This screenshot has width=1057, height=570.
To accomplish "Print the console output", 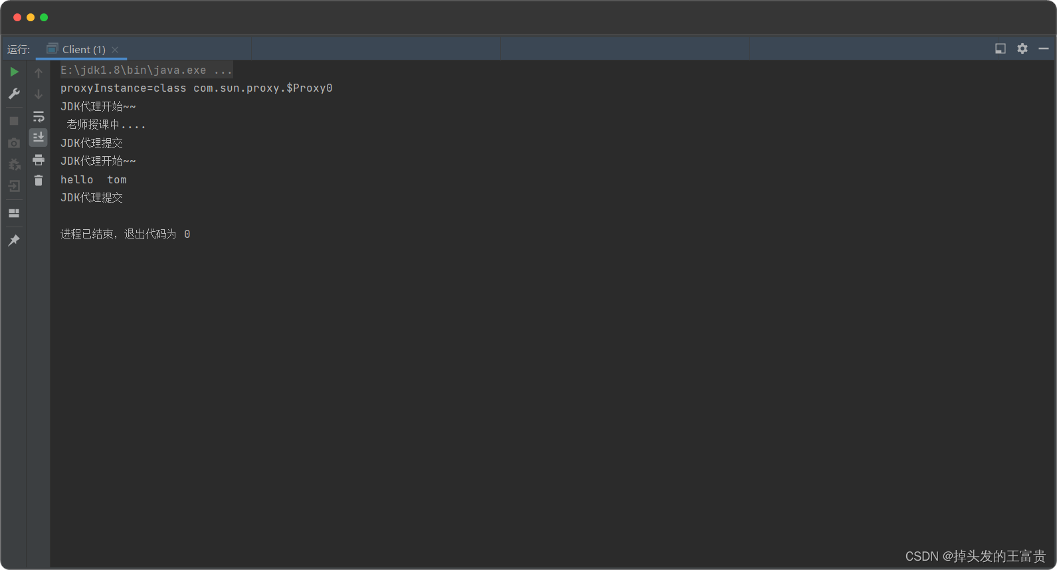I will (x=39, y=159).
